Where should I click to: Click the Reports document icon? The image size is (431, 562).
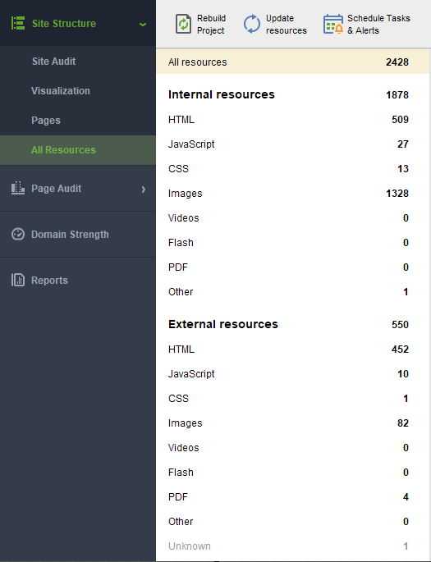[x=18, y=280]
